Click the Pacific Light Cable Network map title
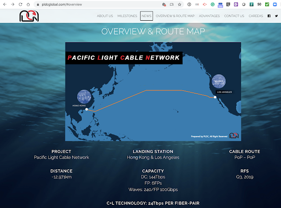 pos(124,58)
